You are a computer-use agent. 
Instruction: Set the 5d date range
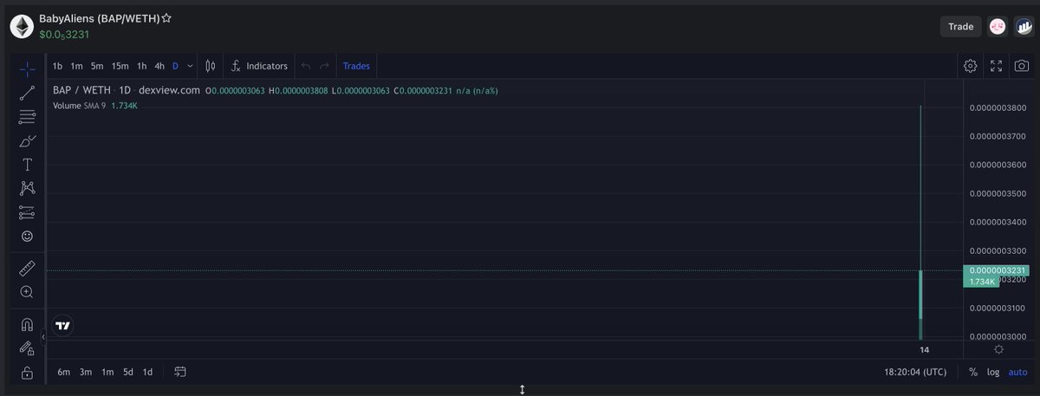click(x=128, y=372)
